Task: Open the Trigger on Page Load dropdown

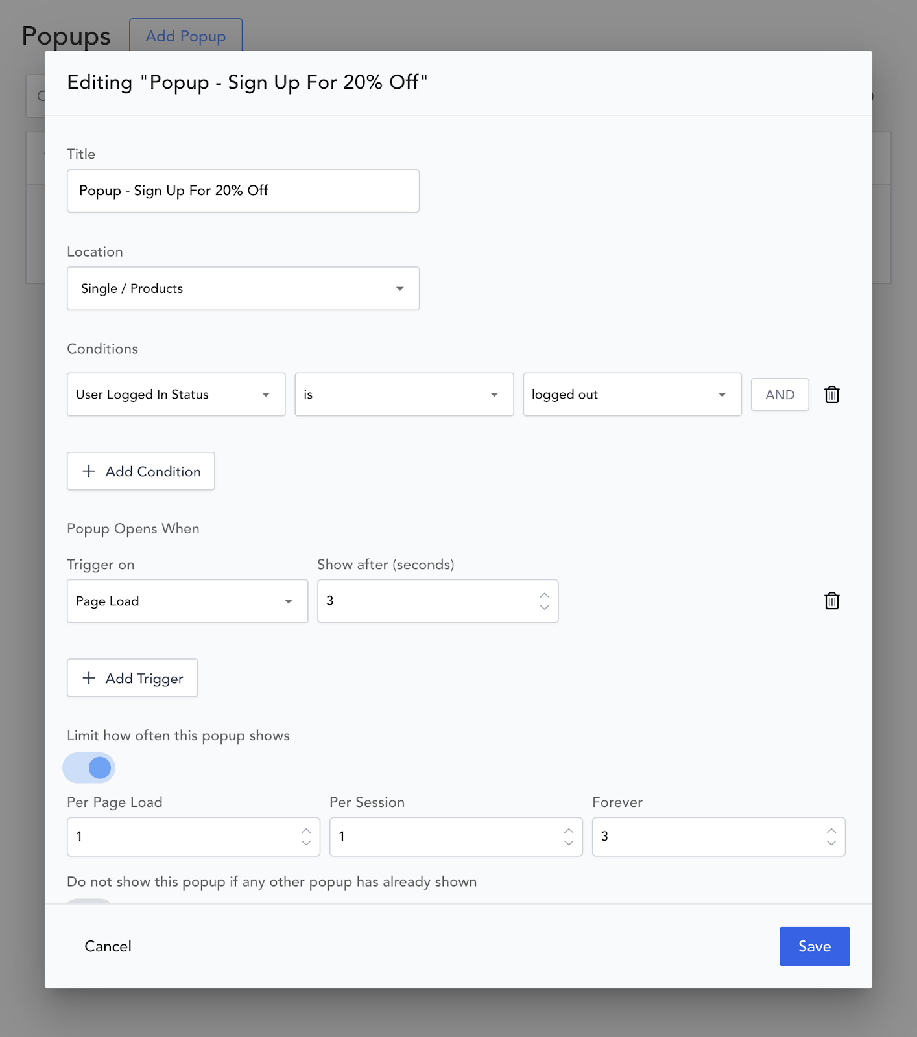Action: coord(187,601)
